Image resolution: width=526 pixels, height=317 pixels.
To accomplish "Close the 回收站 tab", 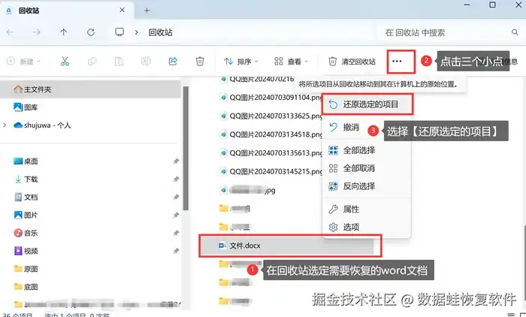I will click(x=122, y=10).
